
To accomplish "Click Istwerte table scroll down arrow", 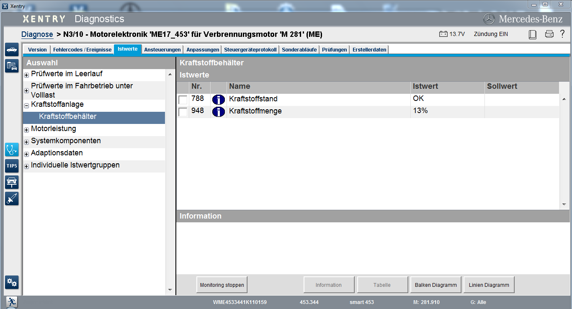I will pos(564,205).
